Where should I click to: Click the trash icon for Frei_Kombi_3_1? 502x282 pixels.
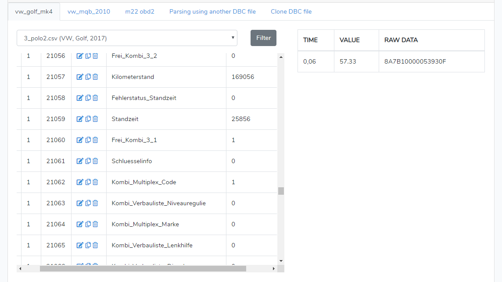95,140
